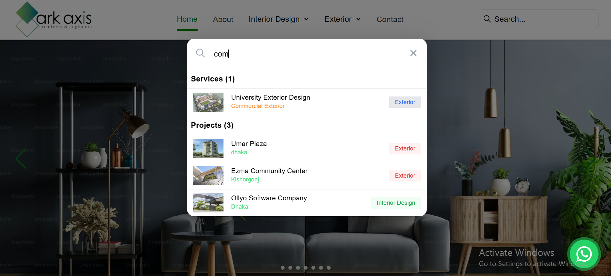Select the first carousel dot indicator

pyautogui.click(x=283, y=268)
